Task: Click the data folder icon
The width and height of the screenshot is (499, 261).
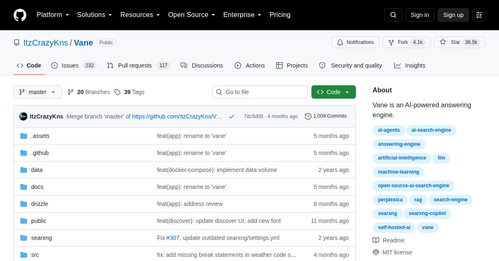Action: (24, 170)
